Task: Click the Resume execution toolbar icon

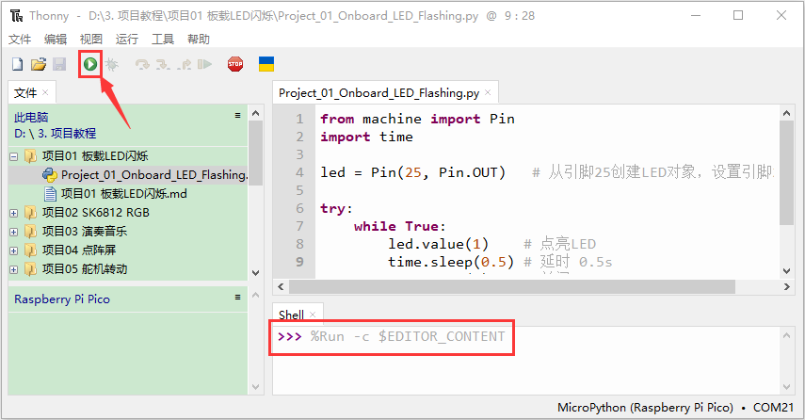Action: (x=205, y=64)
